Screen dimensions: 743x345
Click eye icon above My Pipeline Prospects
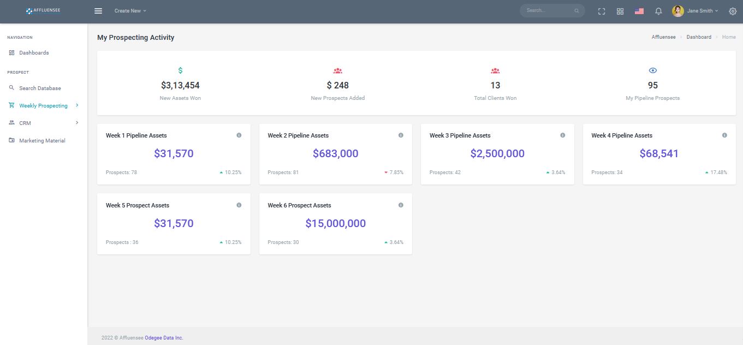[x=653, y=70]
